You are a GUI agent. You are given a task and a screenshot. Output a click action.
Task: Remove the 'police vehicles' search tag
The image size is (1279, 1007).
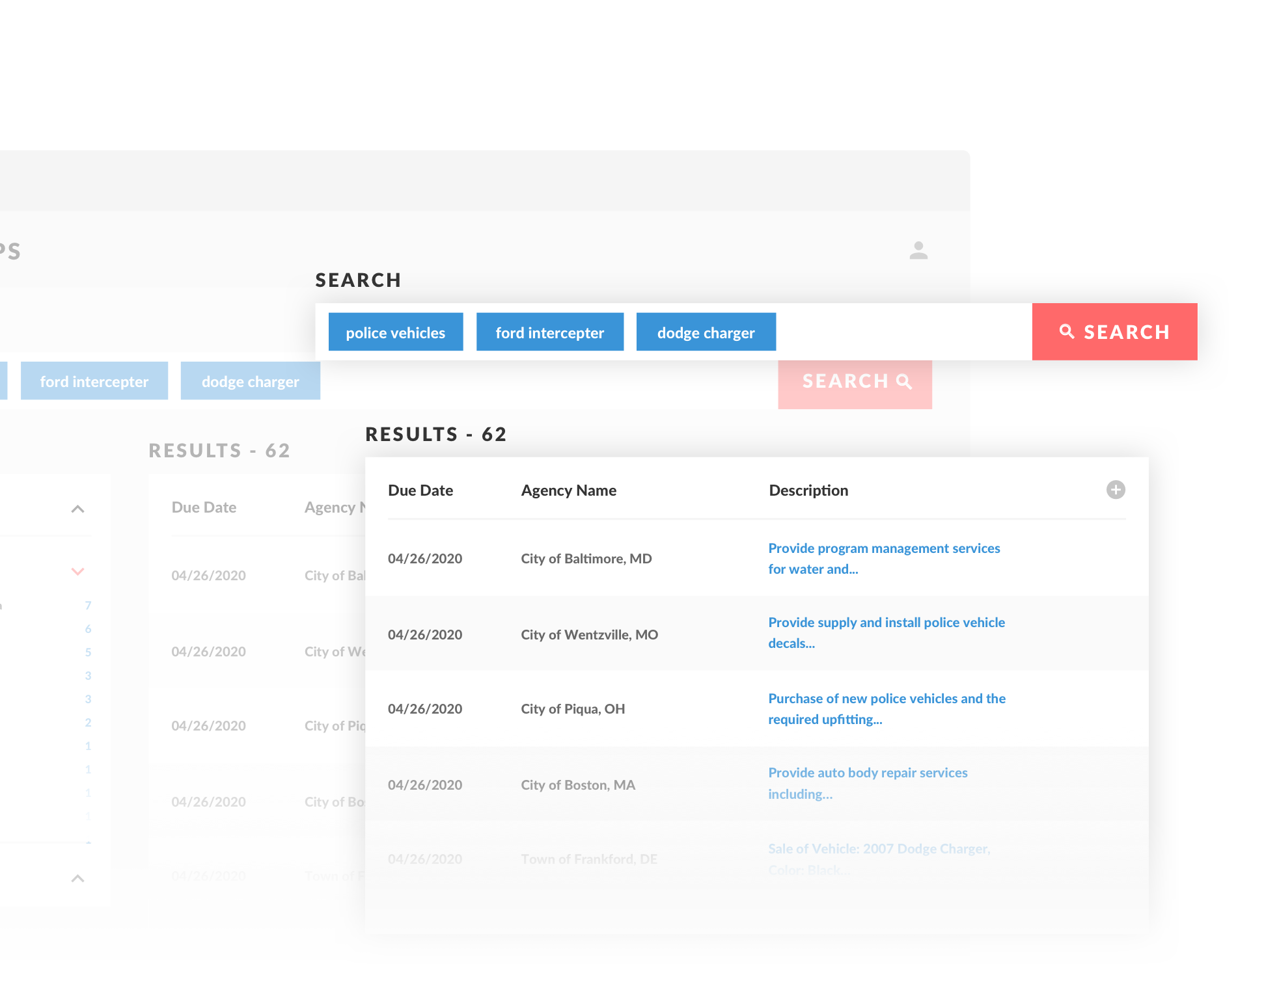(x=396, y=332)
